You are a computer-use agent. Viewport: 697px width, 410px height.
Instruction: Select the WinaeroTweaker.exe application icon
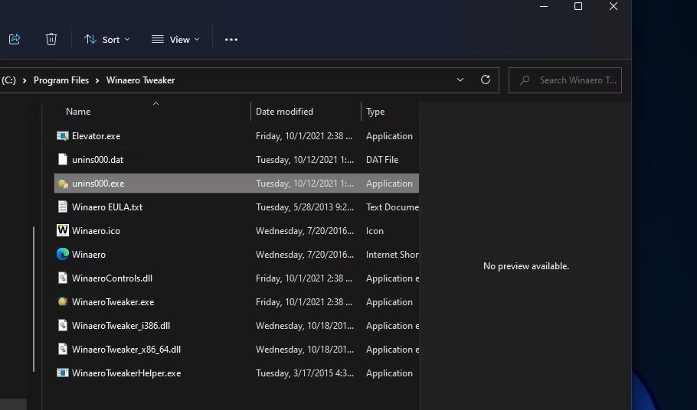pos(63,302)
